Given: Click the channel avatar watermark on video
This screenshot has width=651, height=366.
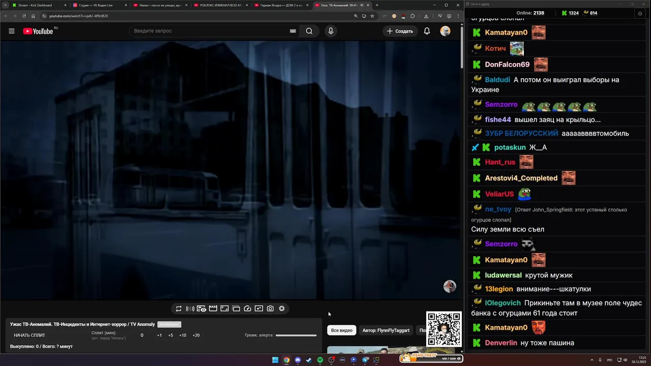Looking at the screenshot, I should click(x=450, y=286).
